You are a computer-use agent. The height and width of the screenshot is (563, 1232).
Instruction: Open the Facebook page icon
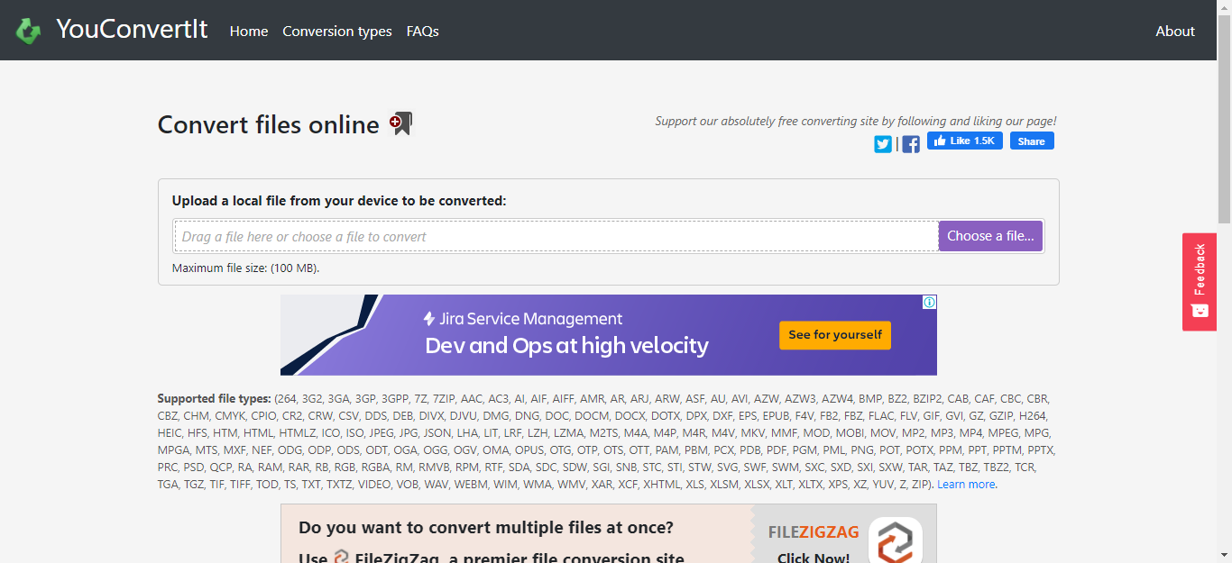(911, 144)
